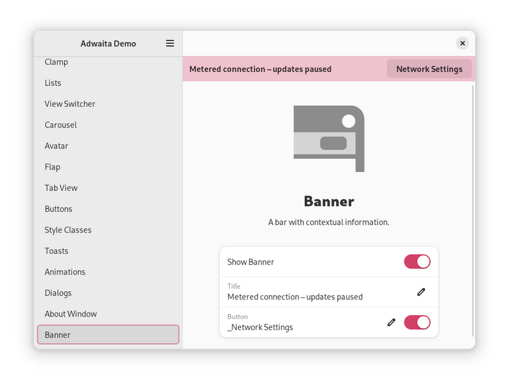The width and height of the screenshot is (509, 386).
Task: Open the View Switcher page
Action: click(108, 104)
